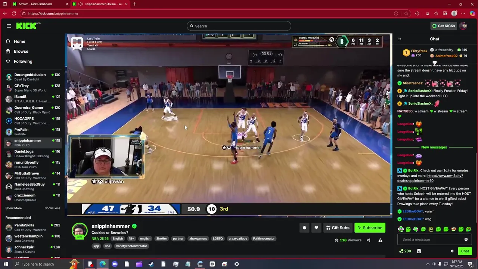478x269 pixels.
Task: Click the Chat send button
Action: [x=465, y=251]
